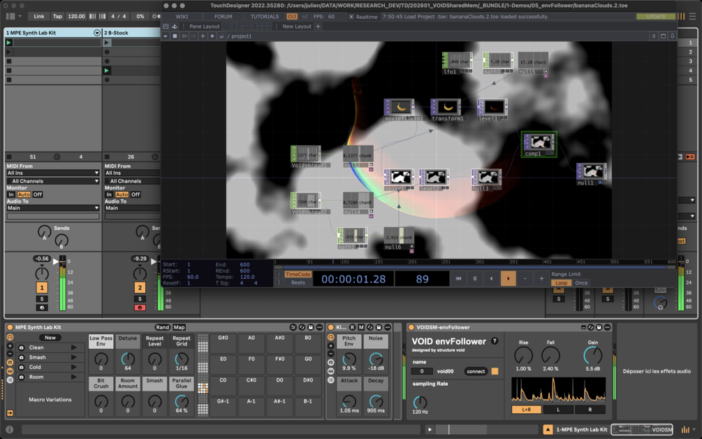Save the MPE Synth Lab Kit preset
The image size is (702, 439).
coord(311,327)
